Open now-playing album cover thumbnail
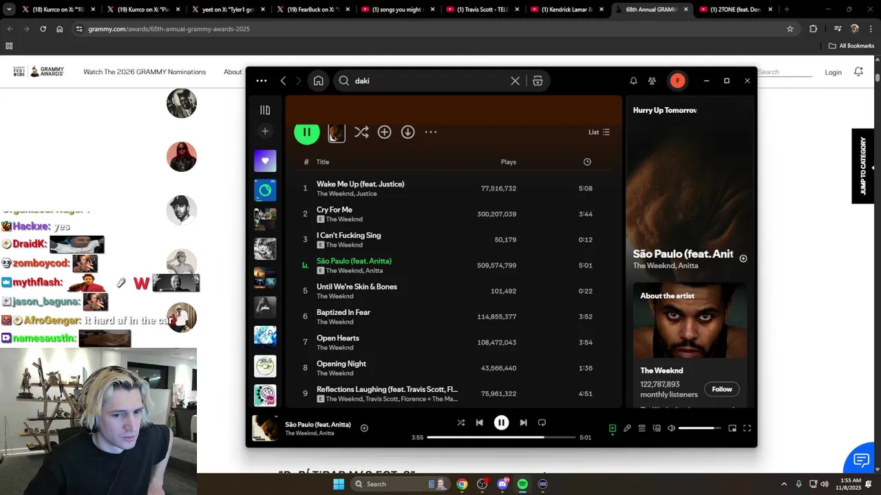Image resolution: width=881 pixels, height=495 pixels. [x=265, y=428]
